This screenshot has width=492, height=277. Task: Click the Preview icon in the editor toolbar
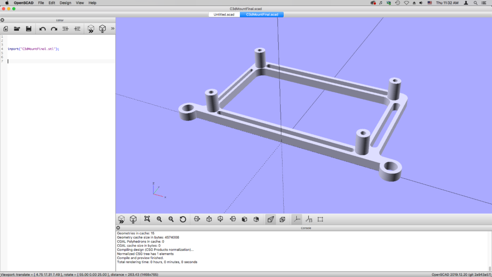tap(91, 28)
